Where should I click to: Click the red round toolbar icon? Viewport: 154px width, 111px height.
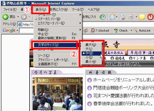point(150,17)
